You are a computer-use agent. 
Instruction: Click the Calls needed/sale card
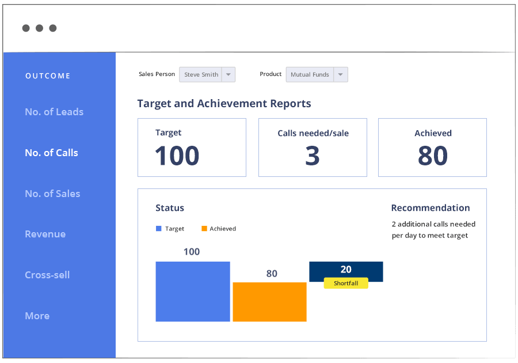click(x=313, y=148)
